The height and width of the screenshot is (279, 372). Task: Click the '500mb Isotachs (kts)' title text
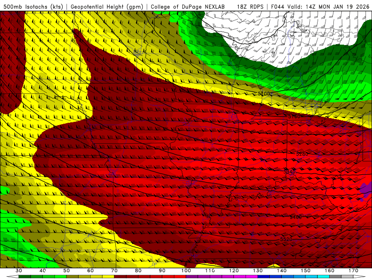(x=33, y=7)
